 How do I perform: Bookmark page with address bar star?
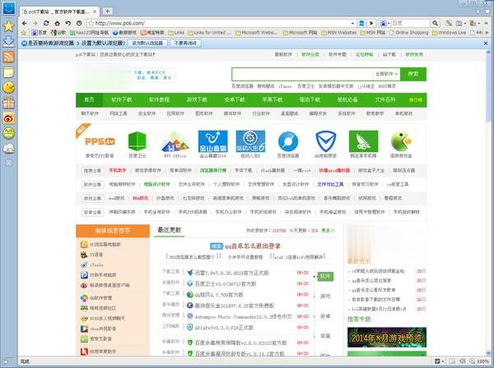tap(91, 23)
